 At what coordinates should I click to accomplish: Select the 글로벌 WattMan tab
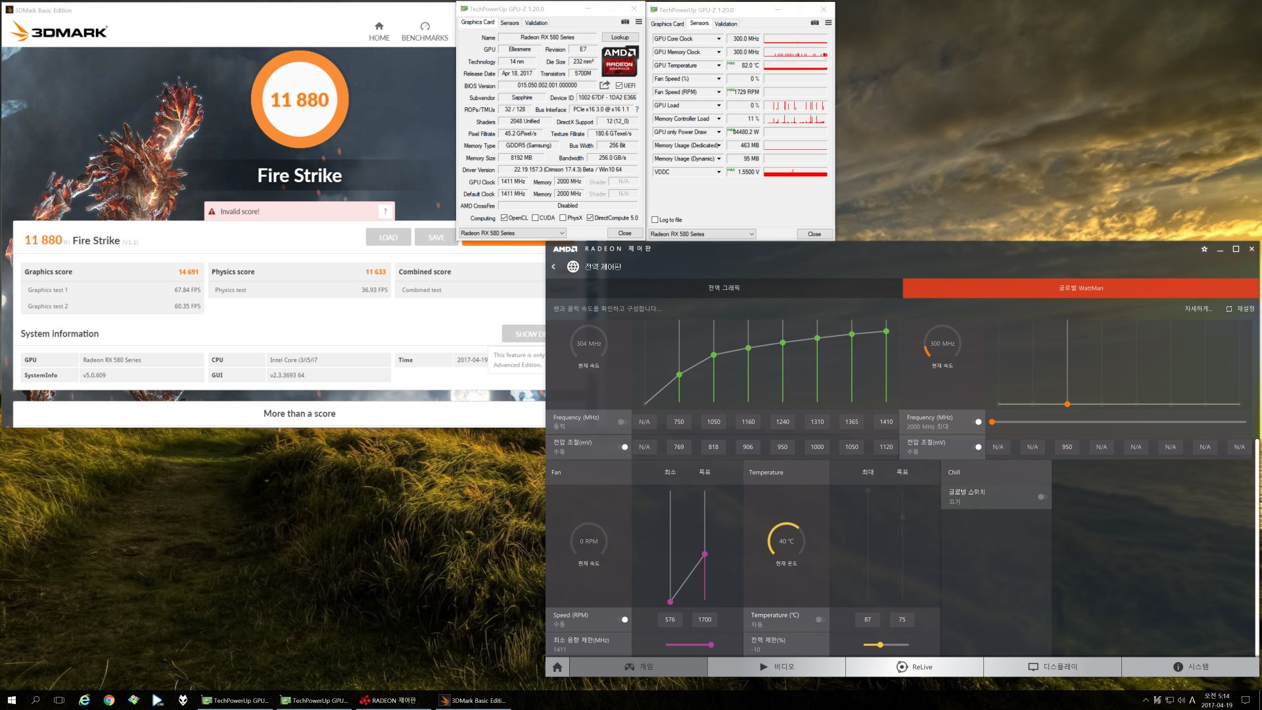click(1081, 288)
